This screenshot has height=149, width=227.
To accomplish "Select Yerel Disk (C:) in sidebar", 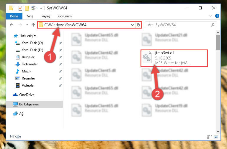I will click(32, 43).
